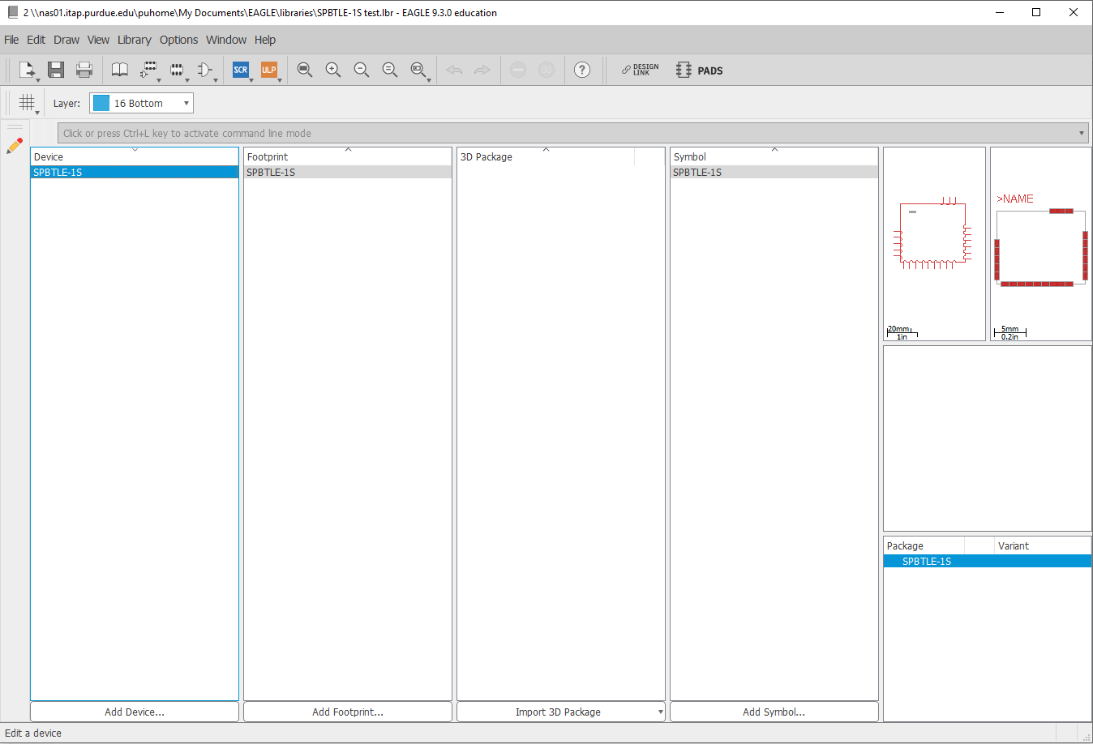The image size is (1093, 744).
Task: Click the Zoom out magnifier icon
Action: (x=362, y=70)
